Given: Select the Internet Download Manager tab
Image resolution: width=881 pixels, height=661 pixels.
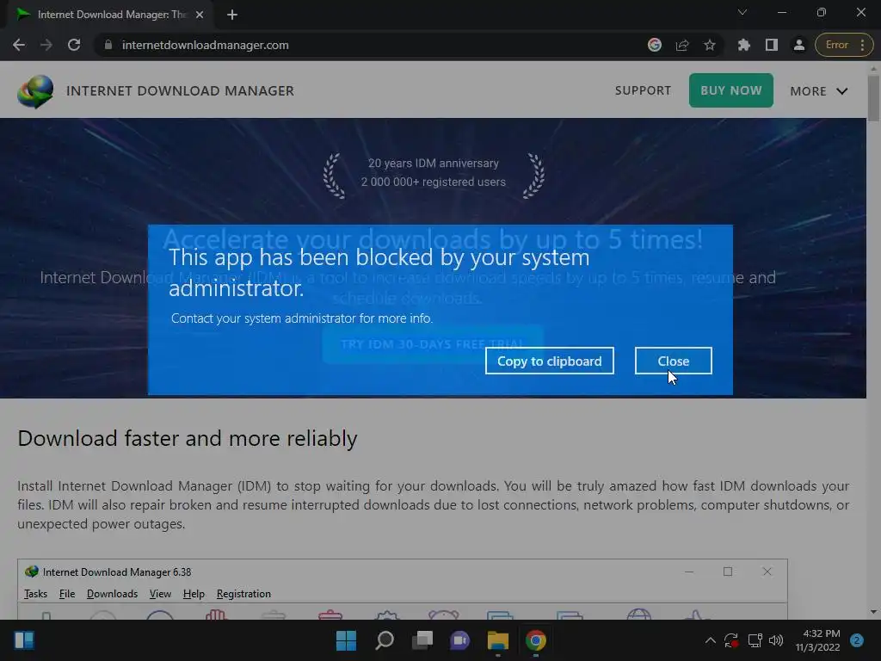Looking at the screenshot, I should (111, 15).
